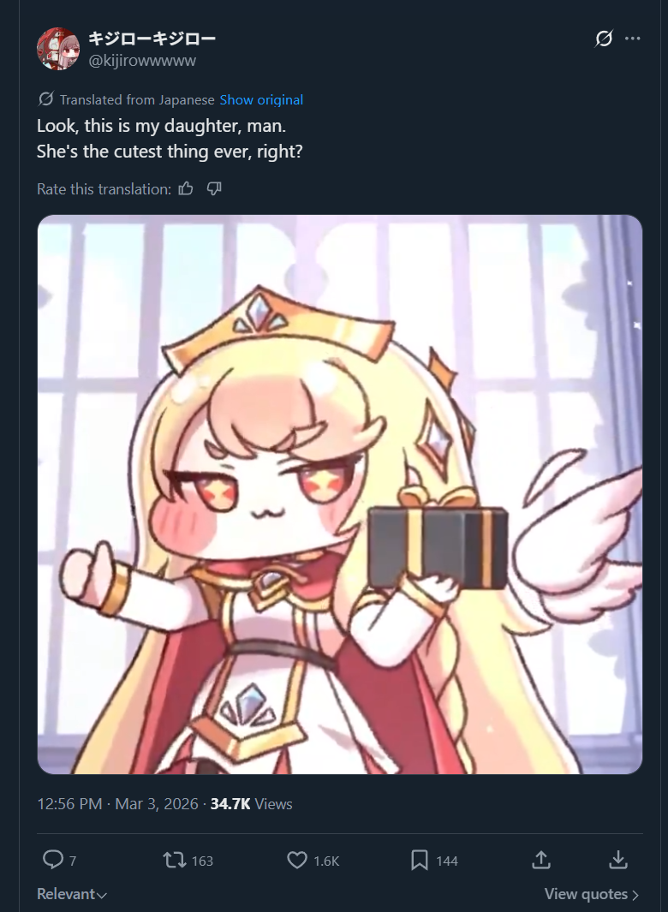Expand the Relevant sort dropdown
The image size is (668, 912).
(x=72, y=894)
